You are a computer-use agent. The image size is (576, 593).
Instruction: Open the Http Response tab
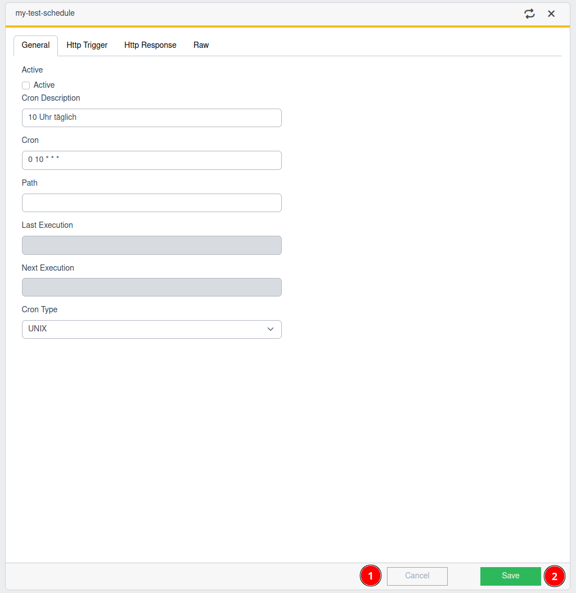pyautogui.click(x=150, y=46)
